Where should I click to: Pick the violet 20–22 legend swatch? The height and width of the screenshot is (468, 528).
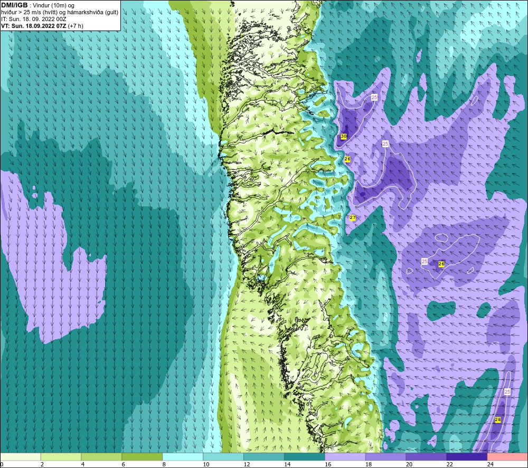tap(426, 457)
